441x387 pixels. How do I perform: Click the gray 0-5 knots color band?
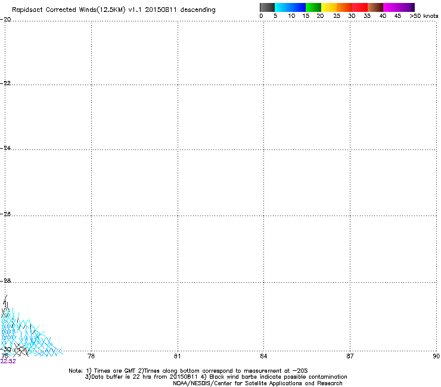(x=267, y=7)
